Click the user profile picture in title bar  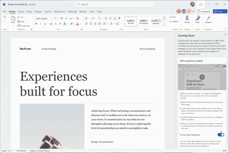pyautogui.click(x=192, y=4)
